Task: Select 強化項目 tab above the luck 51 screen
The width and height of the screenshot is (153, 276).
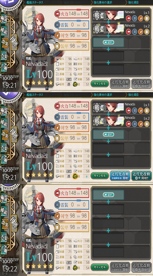Action: point(133,3)
